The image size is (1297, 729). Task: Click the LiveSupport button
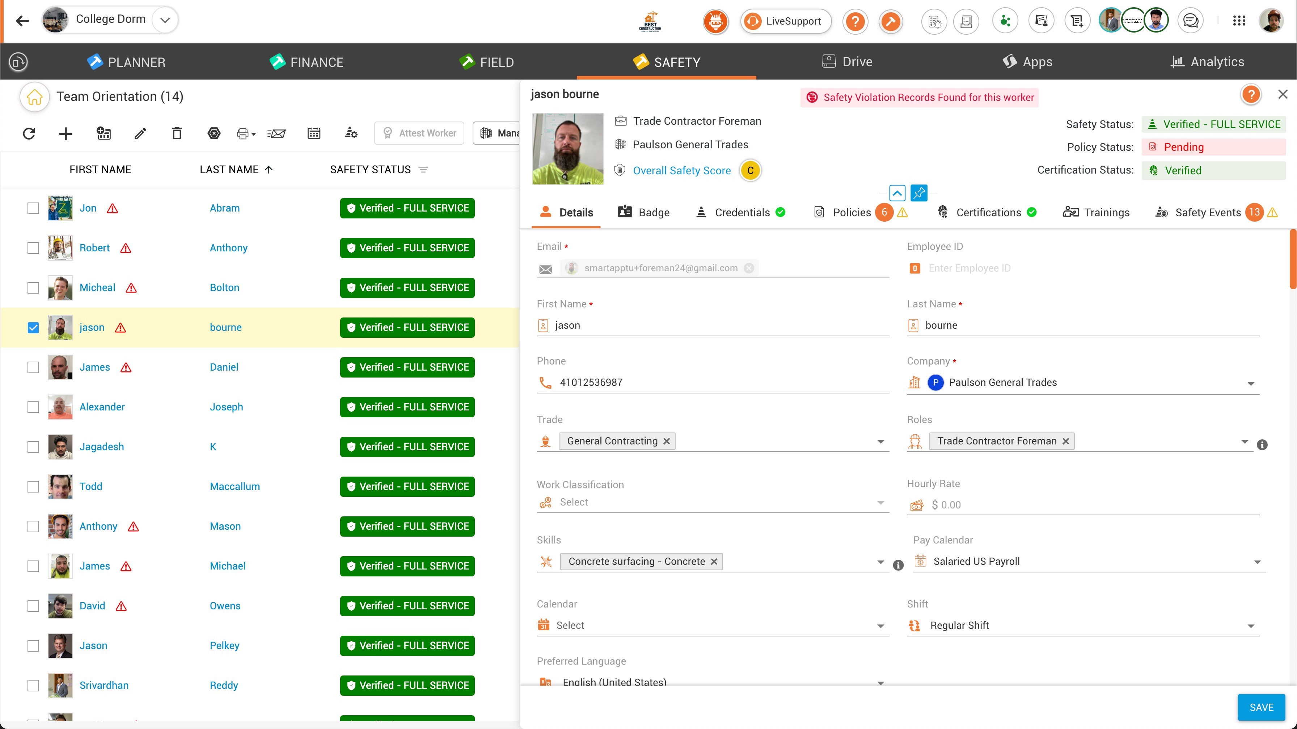pos(785,21)
